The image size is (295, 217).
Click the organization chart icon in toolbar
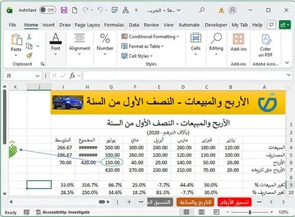pyautogui.click(x=126, y=10)
